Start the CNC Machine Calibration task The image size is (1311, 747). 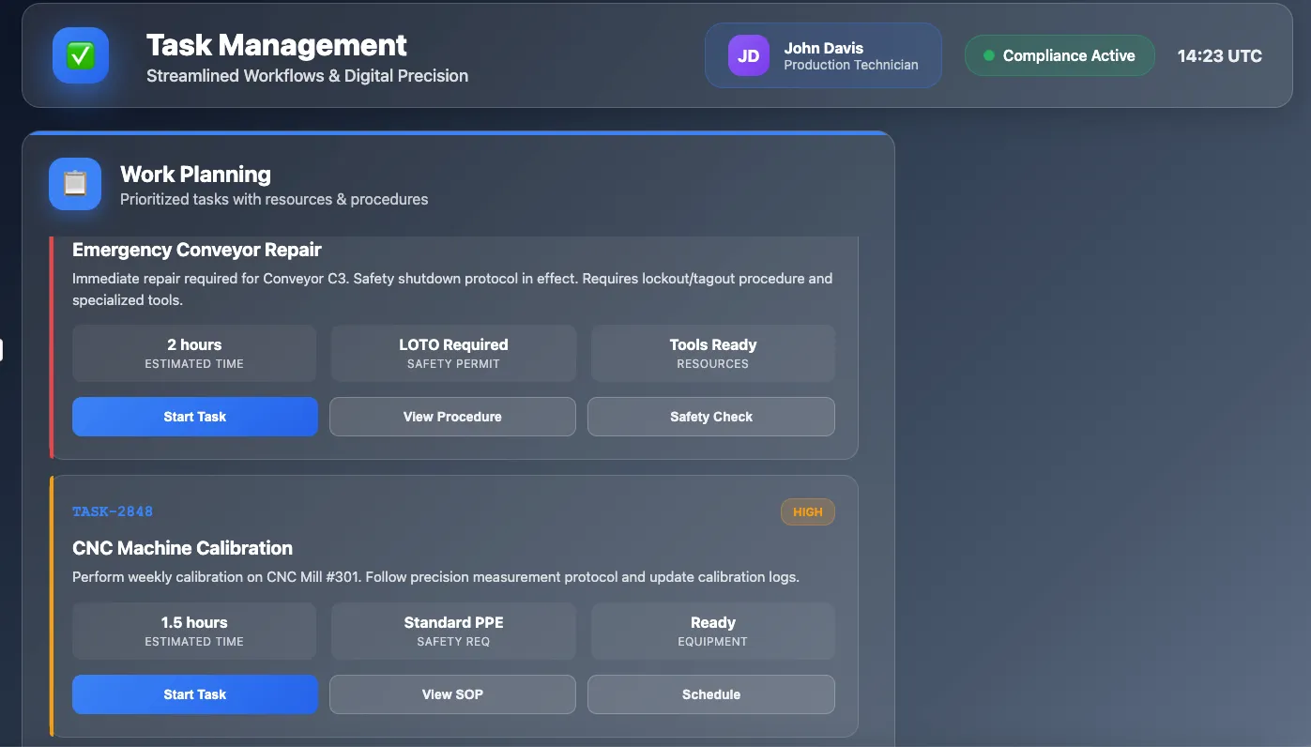[195, 694]
